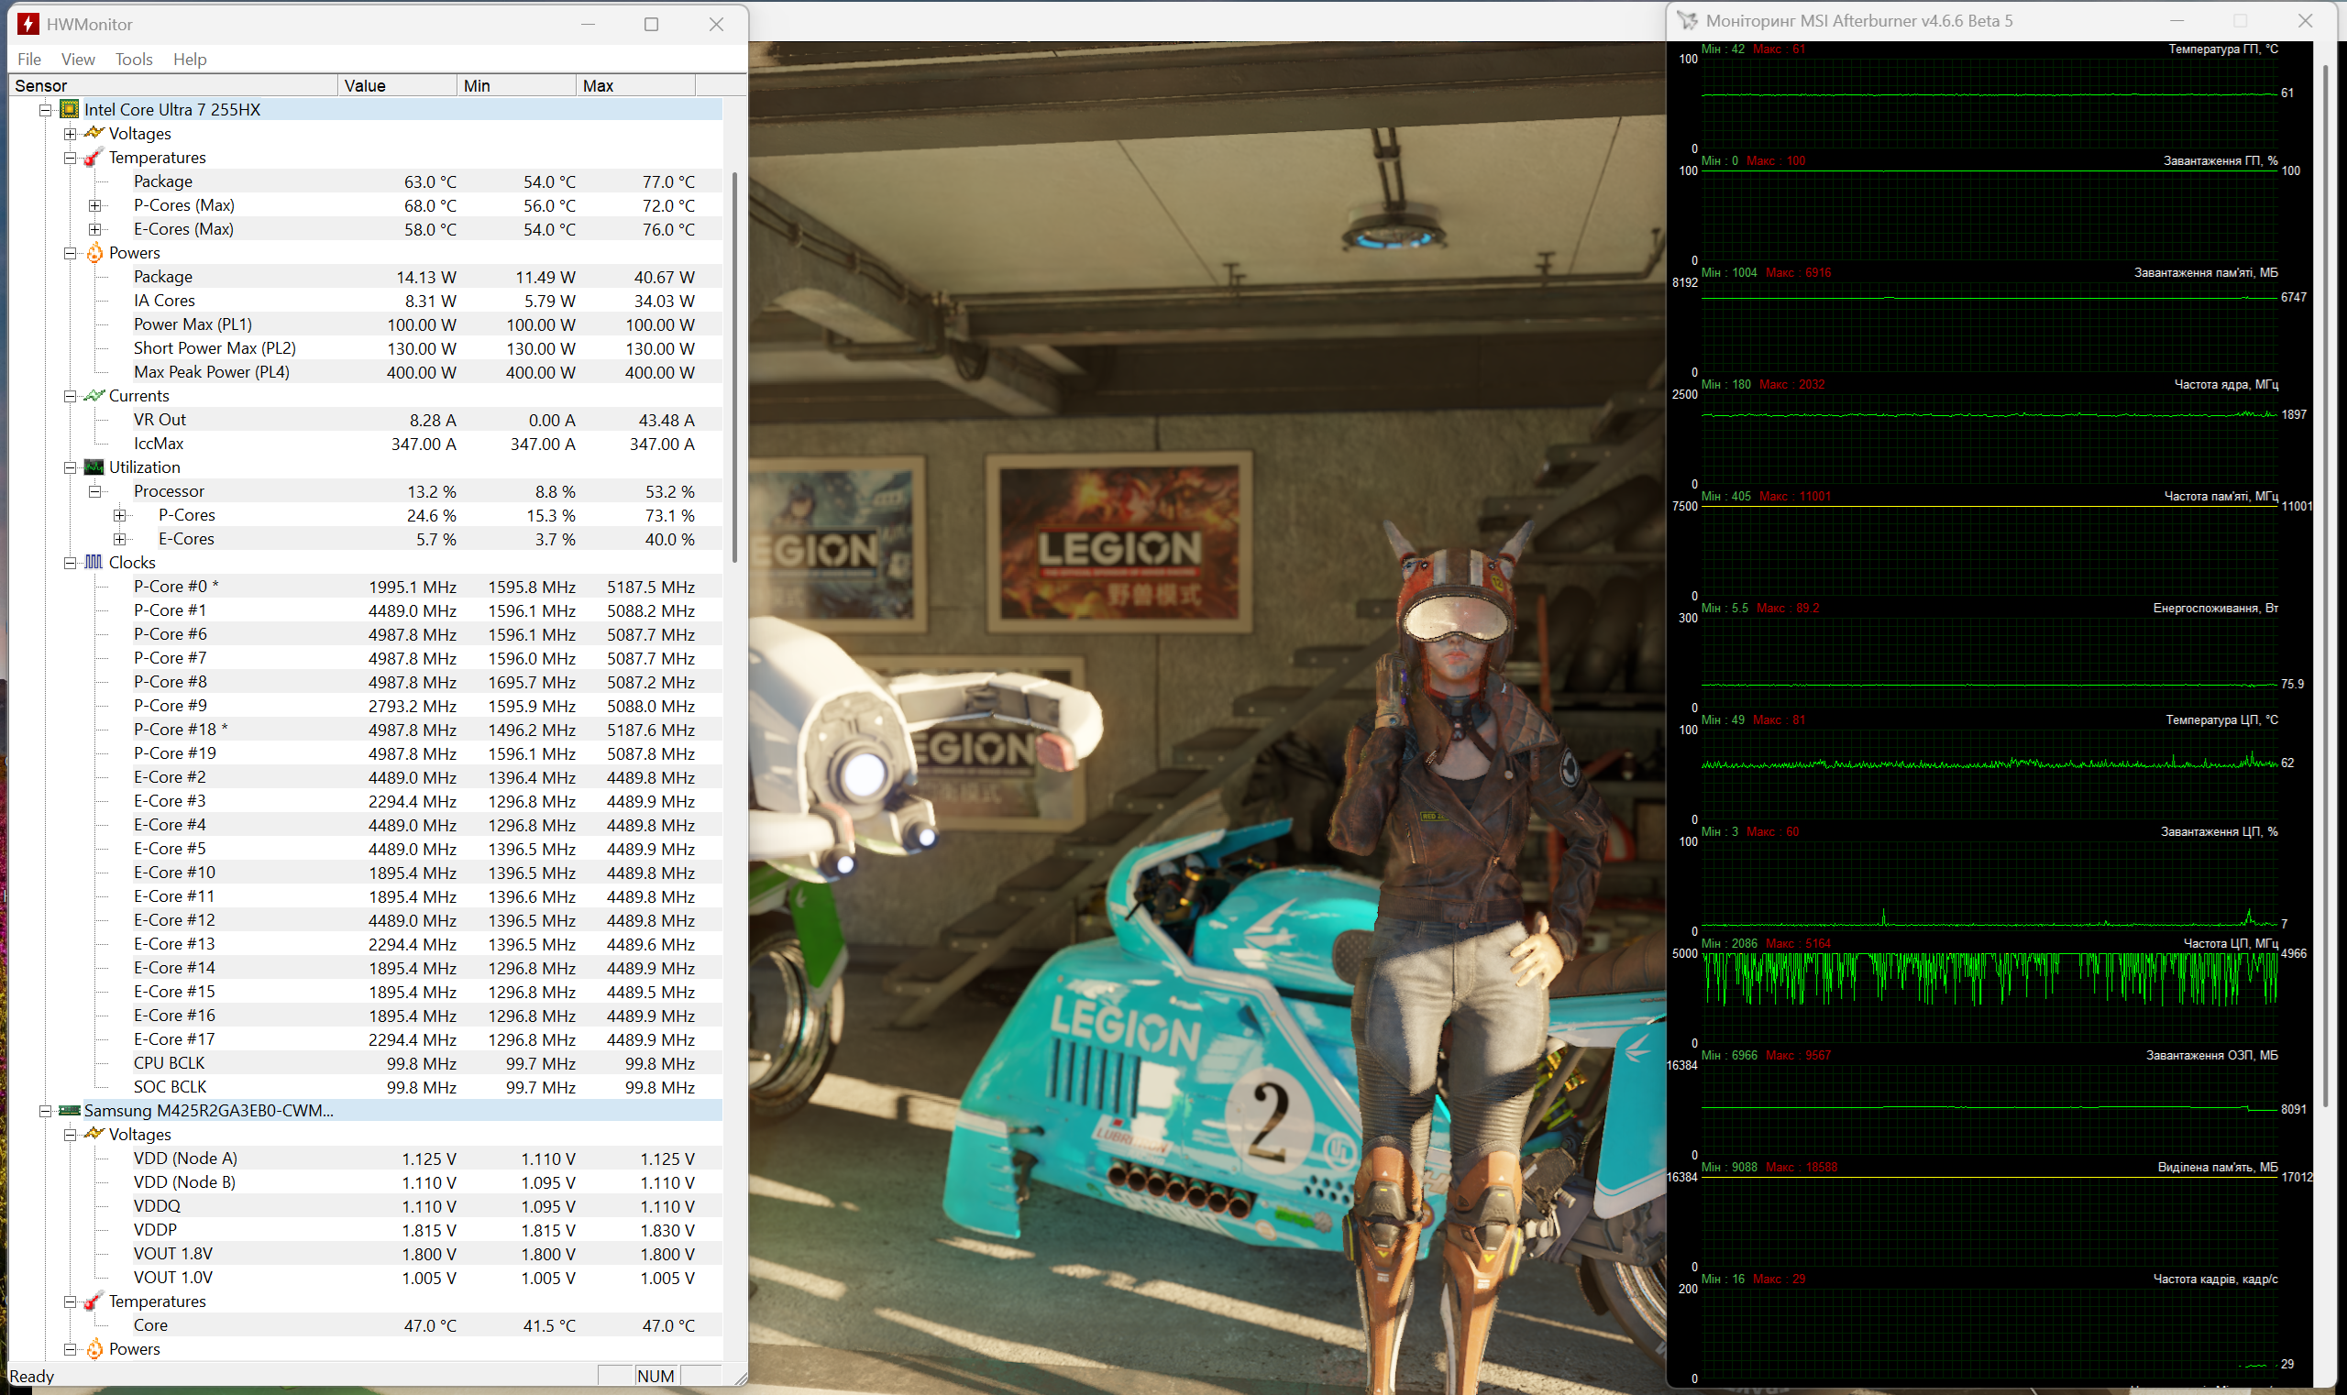The width and height of the screenshot is (2347, 1395).
Task: Click the Voltages lightning icon under Intel CPU
Action: click(94, 134)
